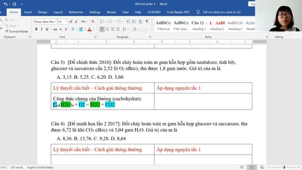Viewport: 302px width, 170px height.
Task: Decrease font size with Shrink Font icon
Action: [x=76, y=22]
